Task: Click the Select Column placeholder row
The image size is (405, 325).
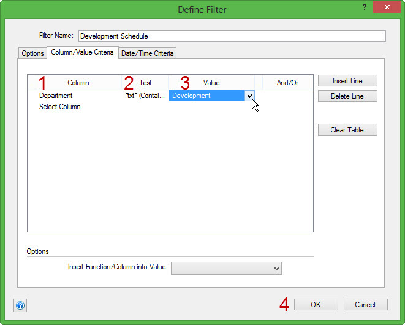Action: [60, 107]
